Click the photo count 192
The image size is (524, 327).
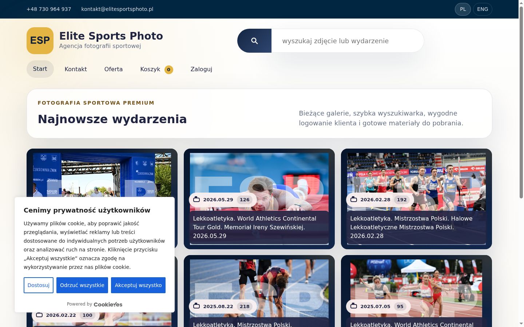(402, 199)
